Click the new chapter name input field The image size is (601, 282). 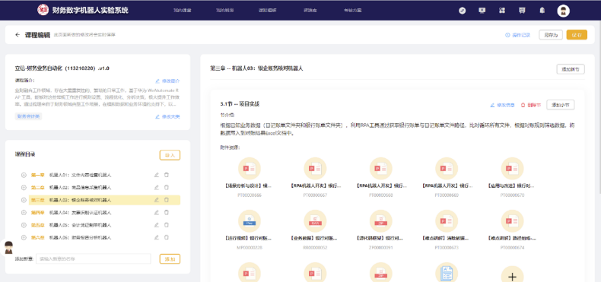pos(94,258)
